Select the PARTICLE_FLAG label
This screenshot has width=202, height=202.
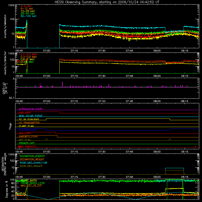pos(28,136)
